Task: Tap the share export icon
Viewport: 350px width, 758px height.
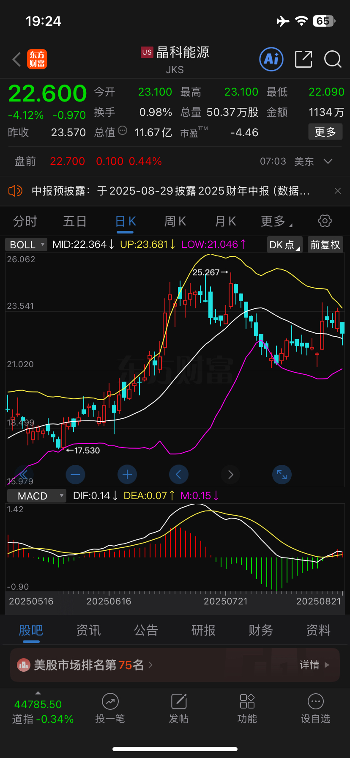Action: pos(303,59)
